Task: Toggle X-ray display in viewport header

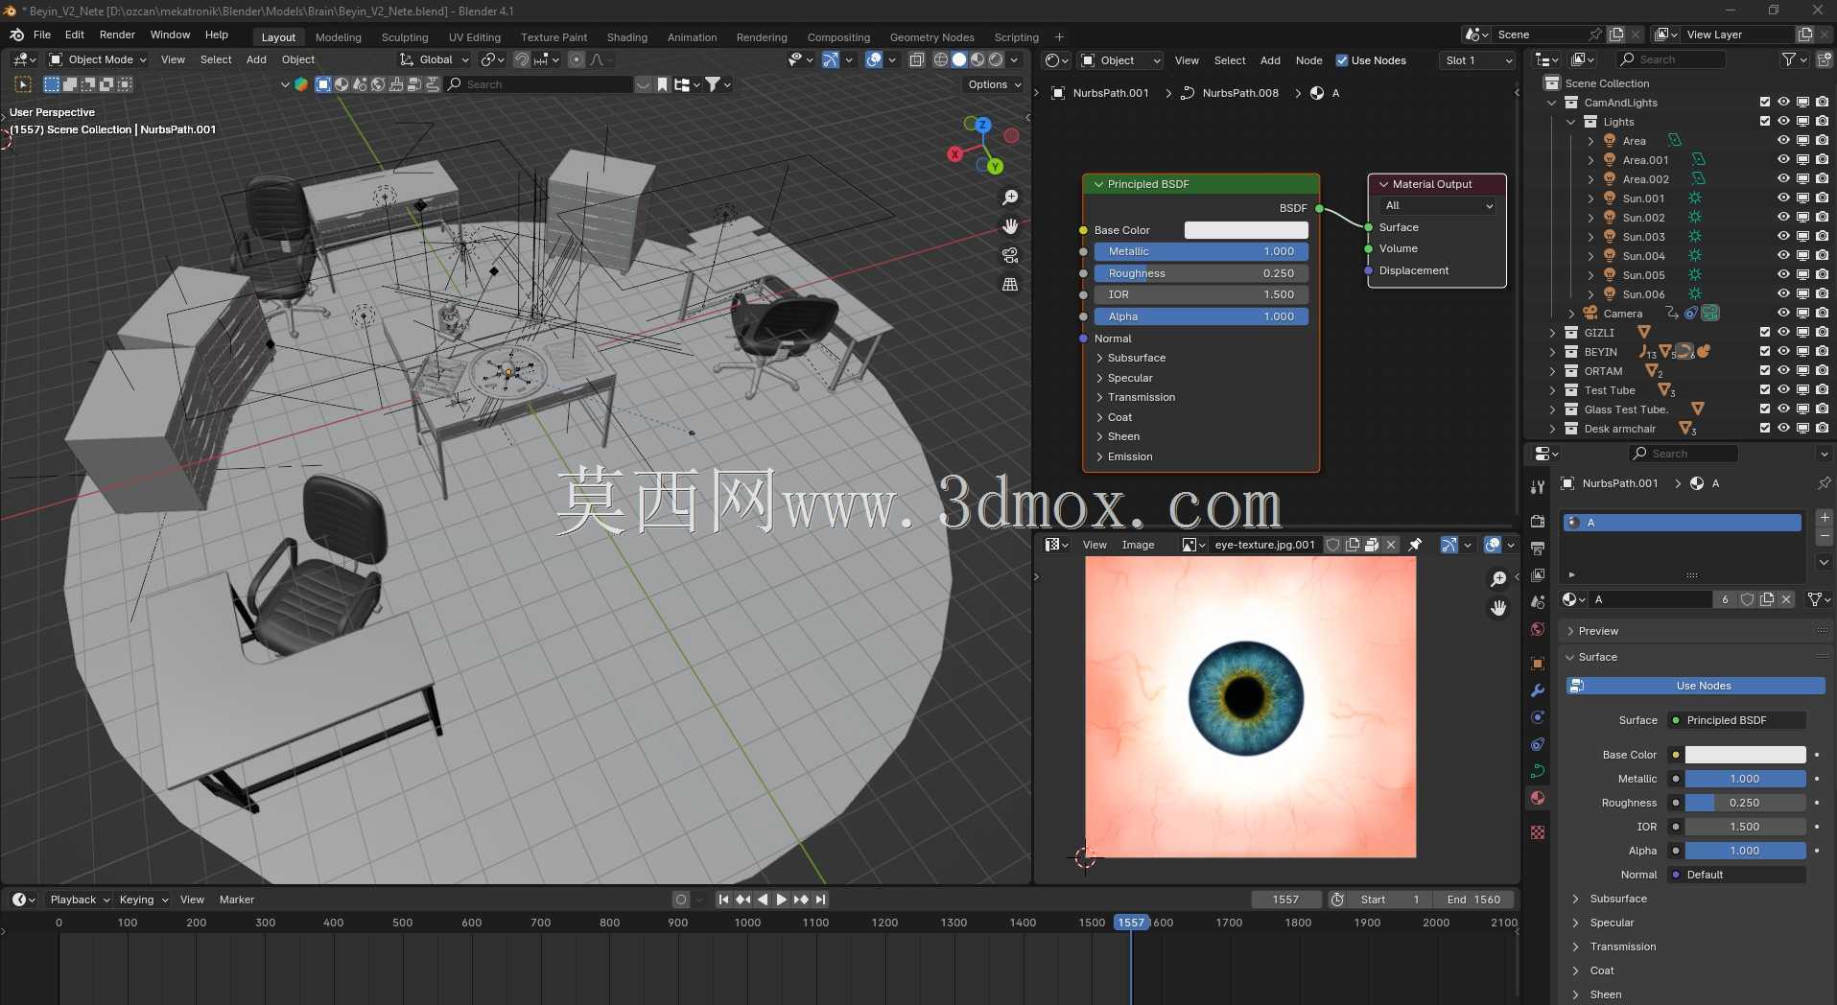Action: coord(916,59)
